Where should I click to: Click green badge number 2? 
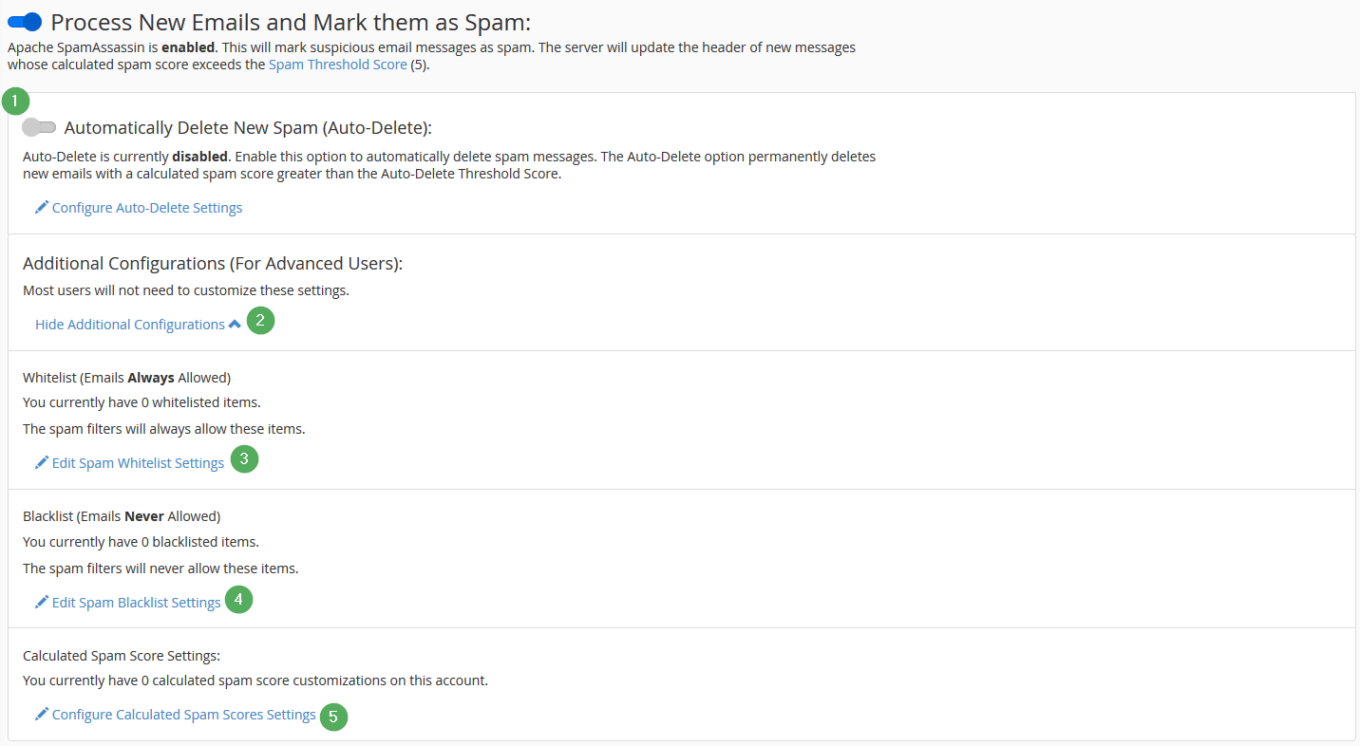261,321
